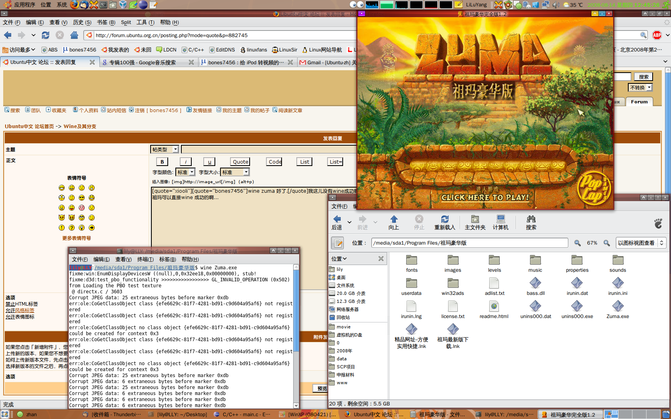Open terminal 标签(B) menu
Image resolution: width=671 pixels, height=419 pixels.
point(168,259)
